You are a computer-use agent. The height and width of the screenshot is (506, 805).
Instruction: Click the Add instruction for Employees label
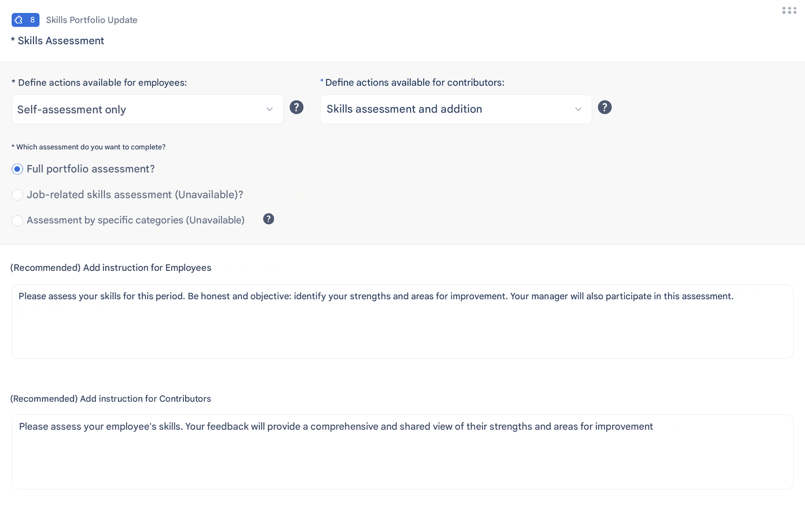(x=111, y=268)
